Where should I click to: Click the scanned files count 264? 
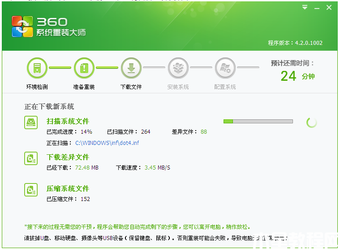tap(146, 132)
